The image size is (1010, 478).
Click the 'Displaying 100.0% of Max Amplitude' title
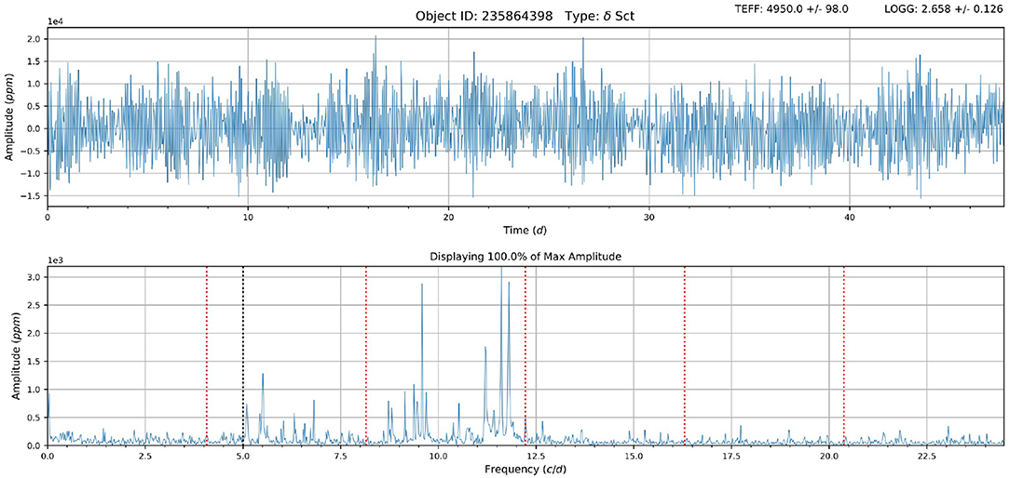pos(525,256)
